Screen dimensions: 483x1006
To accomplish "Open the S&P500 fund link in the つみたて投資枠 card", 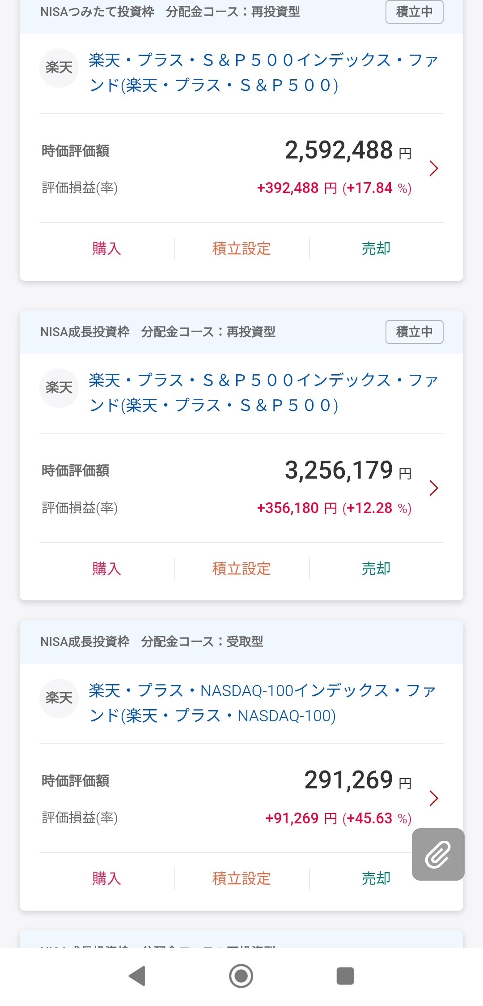I will point(263,73).
